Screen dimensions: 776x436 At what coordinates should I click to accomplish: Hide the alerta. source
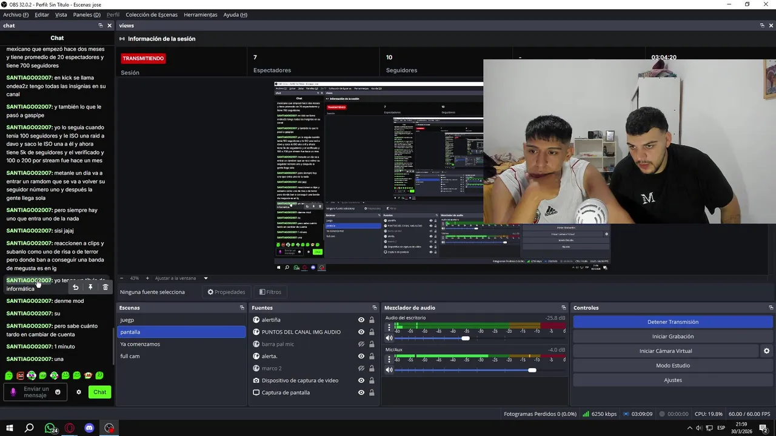point(361,356)
